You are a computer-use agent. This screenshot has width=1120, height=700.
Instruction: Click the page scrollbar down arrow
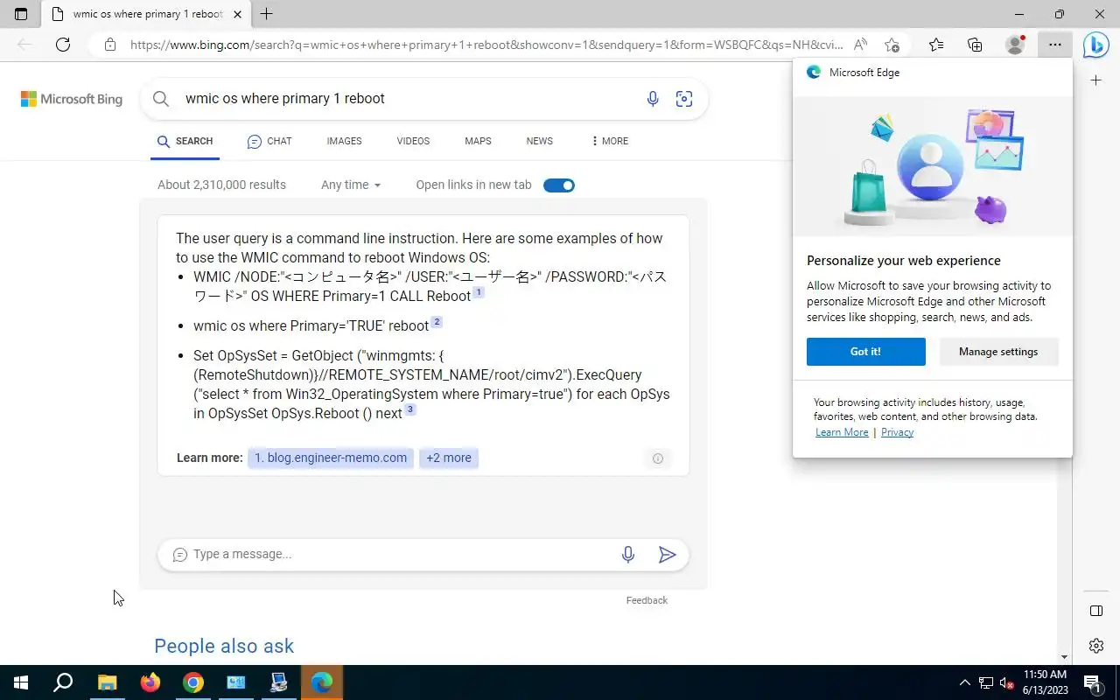tap(1064, 658)
